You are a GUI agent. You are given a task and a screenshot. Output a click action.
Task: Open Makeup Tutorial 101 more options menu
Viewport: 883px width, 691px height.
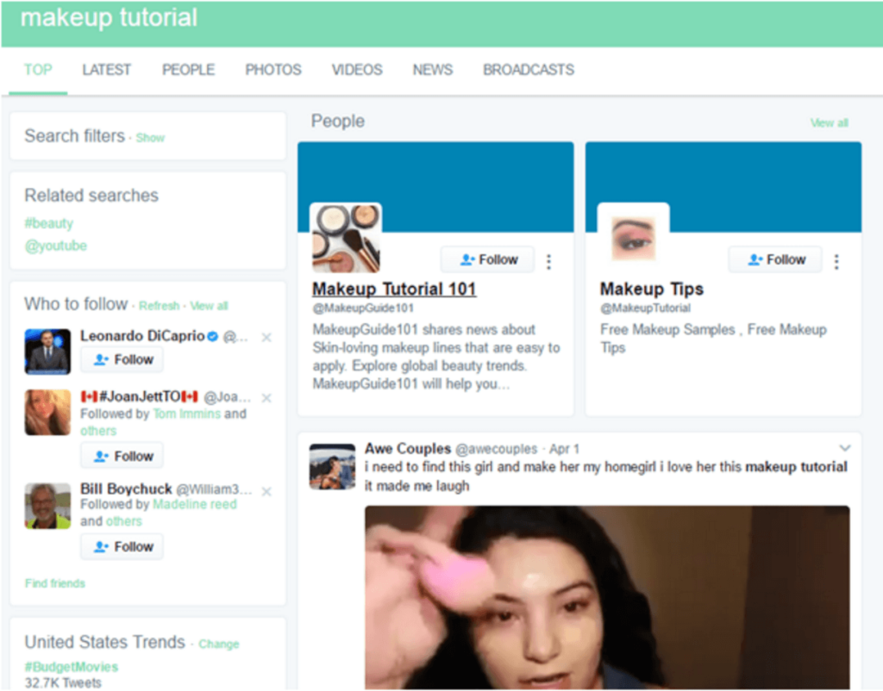[x=548, y=261]
